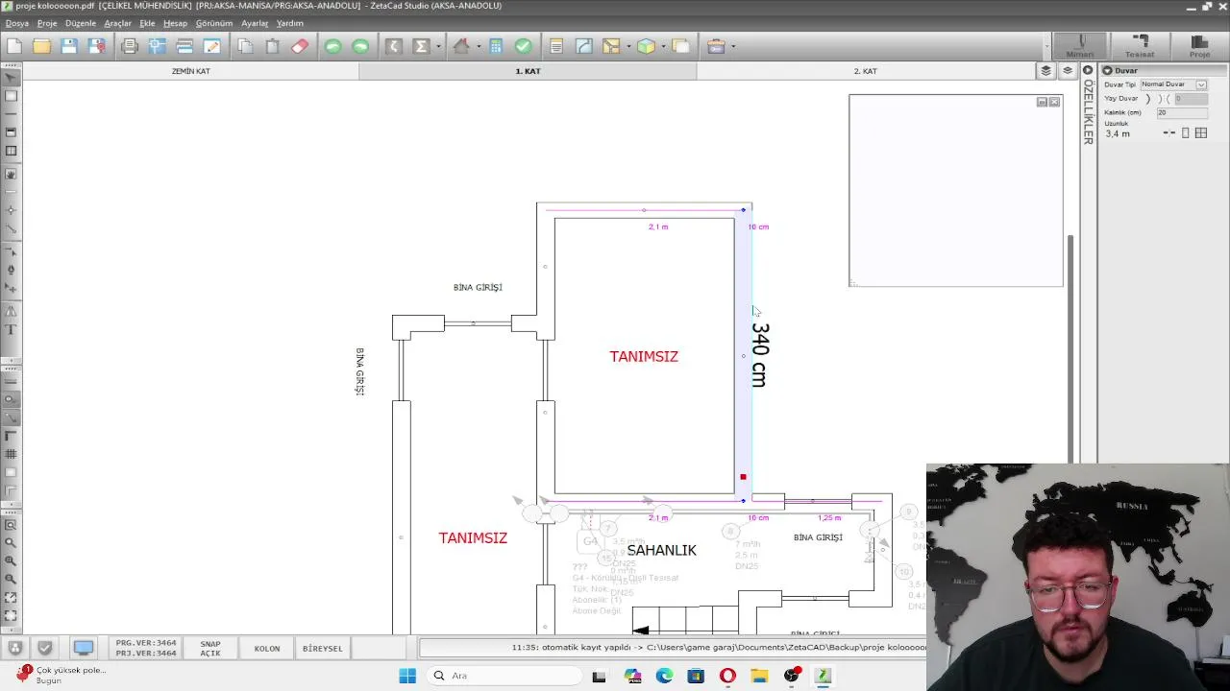Open the Proje menu
This screenshot has width=1230, height=691.
click(x=47, y=23)
